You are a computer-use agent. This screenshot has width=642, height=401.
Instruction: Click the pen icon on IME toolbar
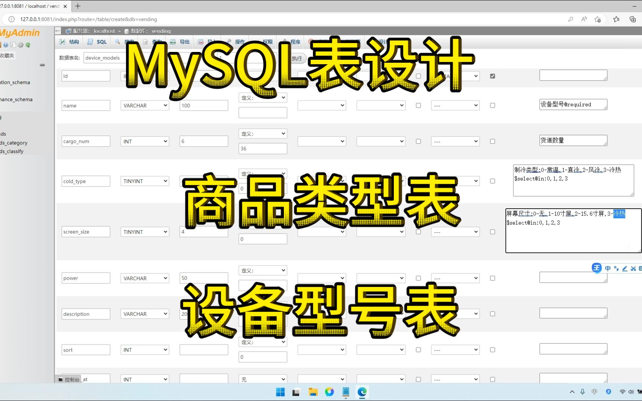pyautogui.click(x=625, y=268)
